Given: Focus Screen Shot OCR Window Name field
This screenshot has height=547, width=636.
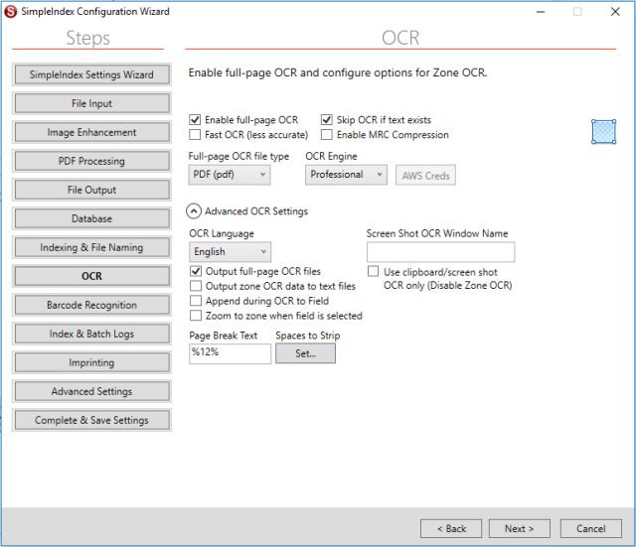Looking at the screenshot, I should click(x=440, y=252).
